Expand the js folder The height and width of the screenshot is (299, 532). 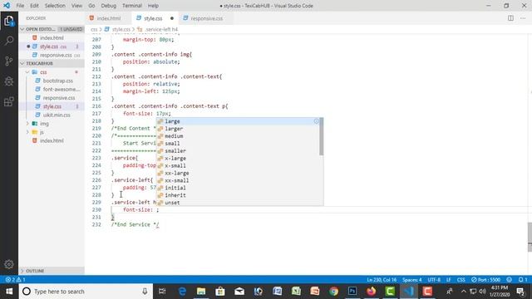pos(27,132)
